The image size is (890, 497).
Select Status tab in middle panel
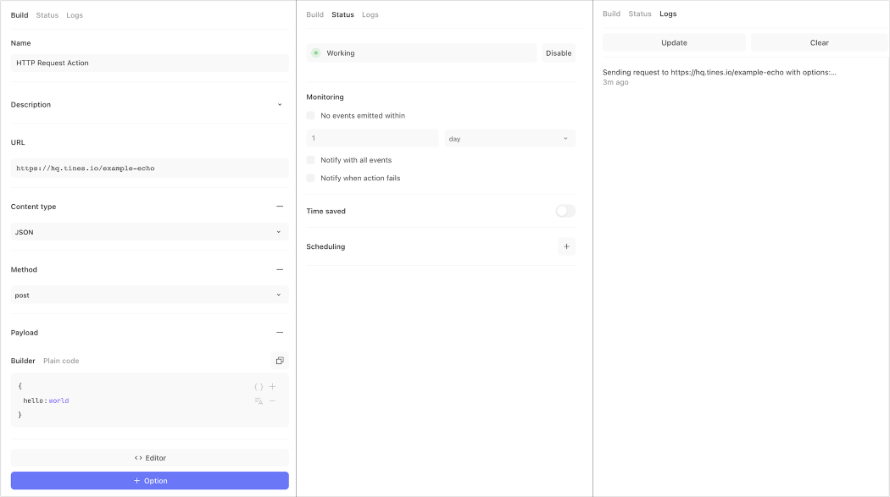pos(342,14)
